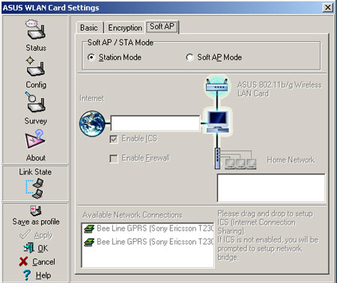Image resolution: width=337 pixels, height=283 pixels.
Task: Toggle the Enable ICS checkbox
Action: click(x=114, y=139)
